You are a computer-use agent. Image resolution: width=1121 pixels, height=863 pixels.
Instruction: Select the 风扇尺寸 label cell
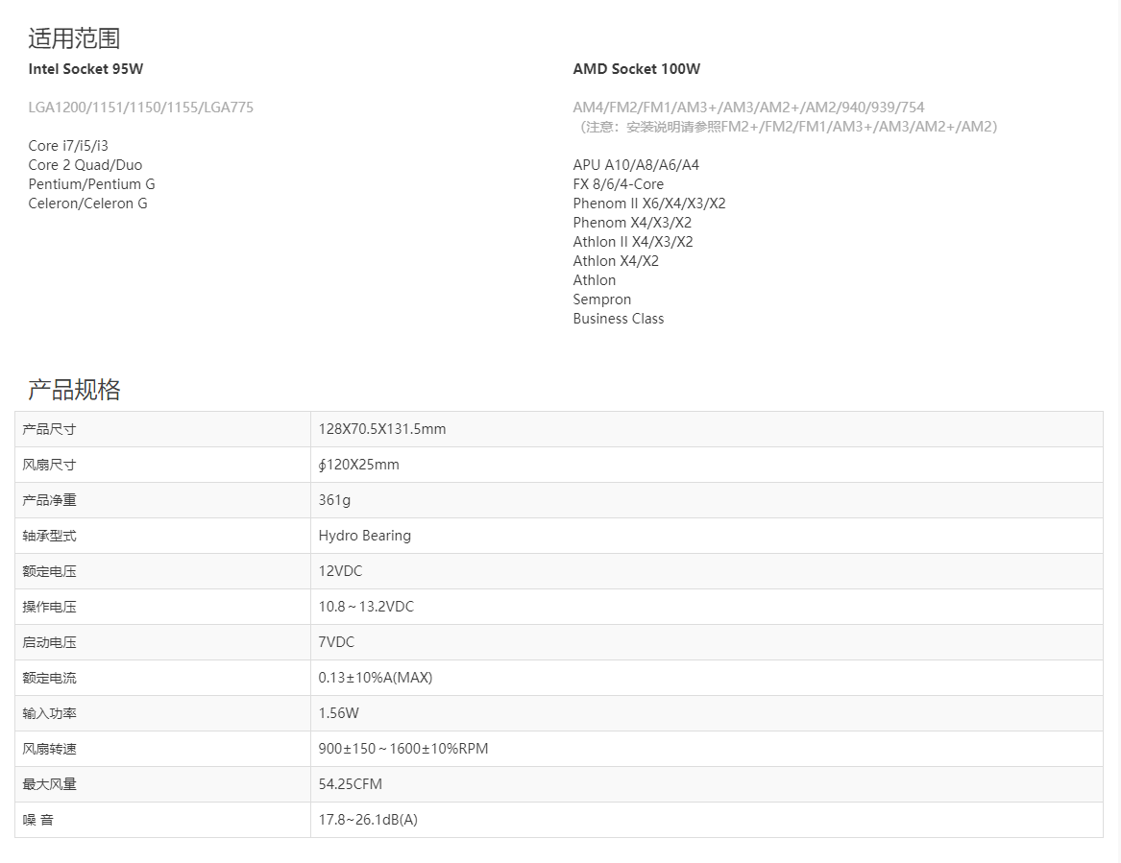point(163,465)
